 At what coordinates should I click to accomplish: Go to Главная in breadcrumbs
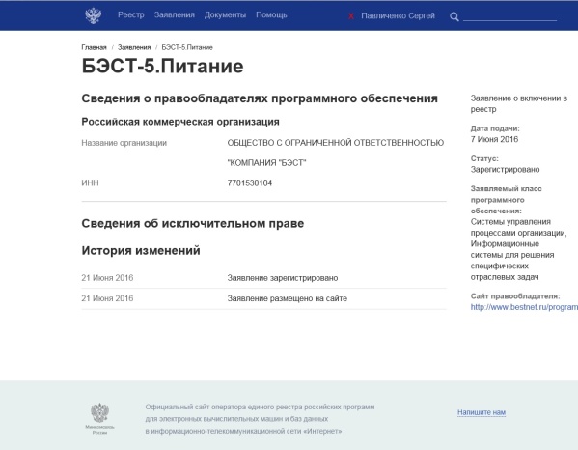tap(94, 47)
